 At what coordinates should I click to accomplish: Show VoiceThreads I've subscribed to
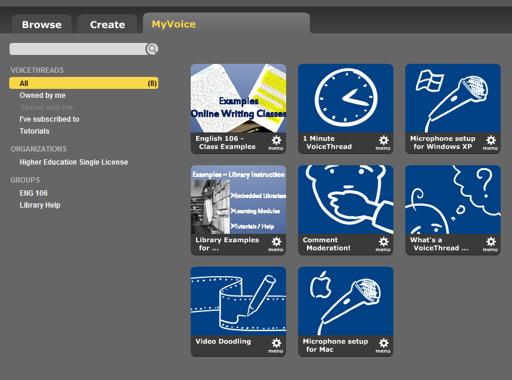point(49,119)
